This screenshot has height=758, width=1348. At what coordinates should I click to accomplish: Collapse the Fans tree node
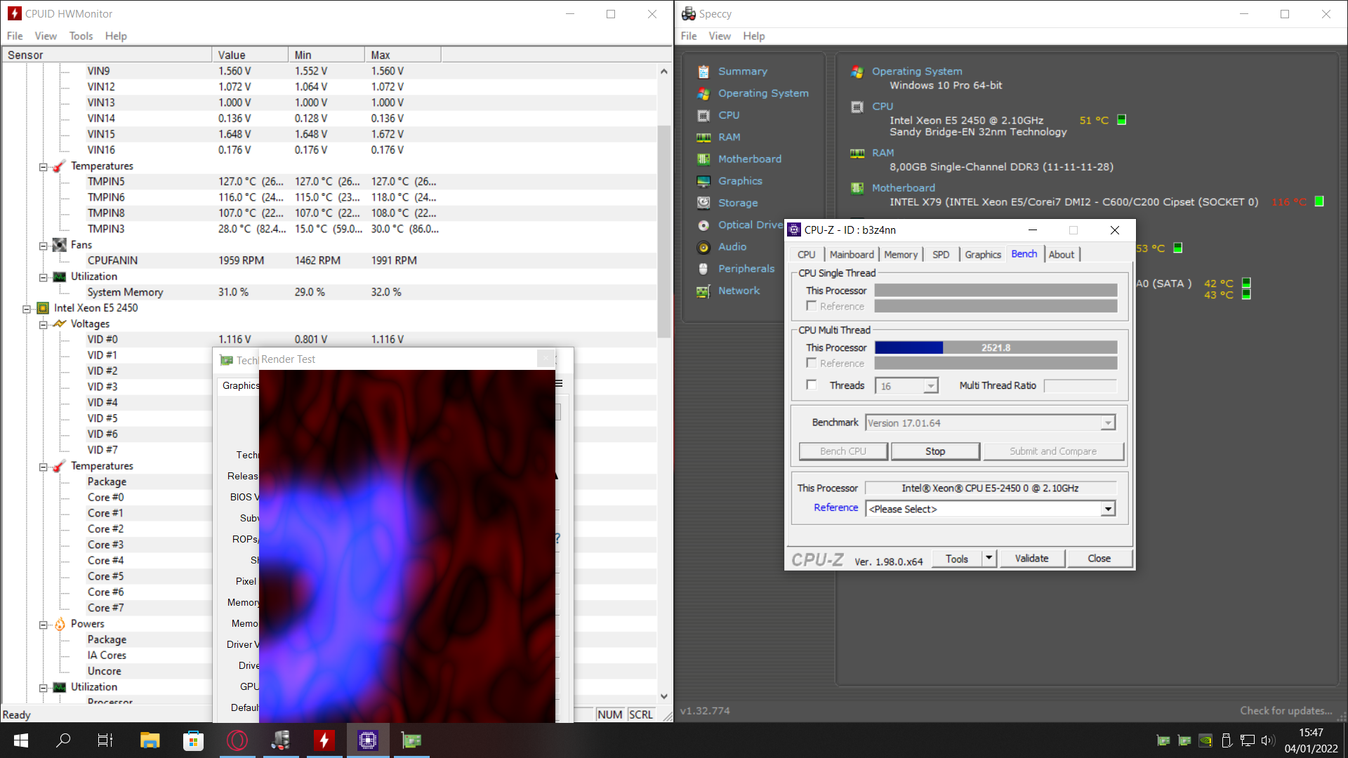pos(43,246)
